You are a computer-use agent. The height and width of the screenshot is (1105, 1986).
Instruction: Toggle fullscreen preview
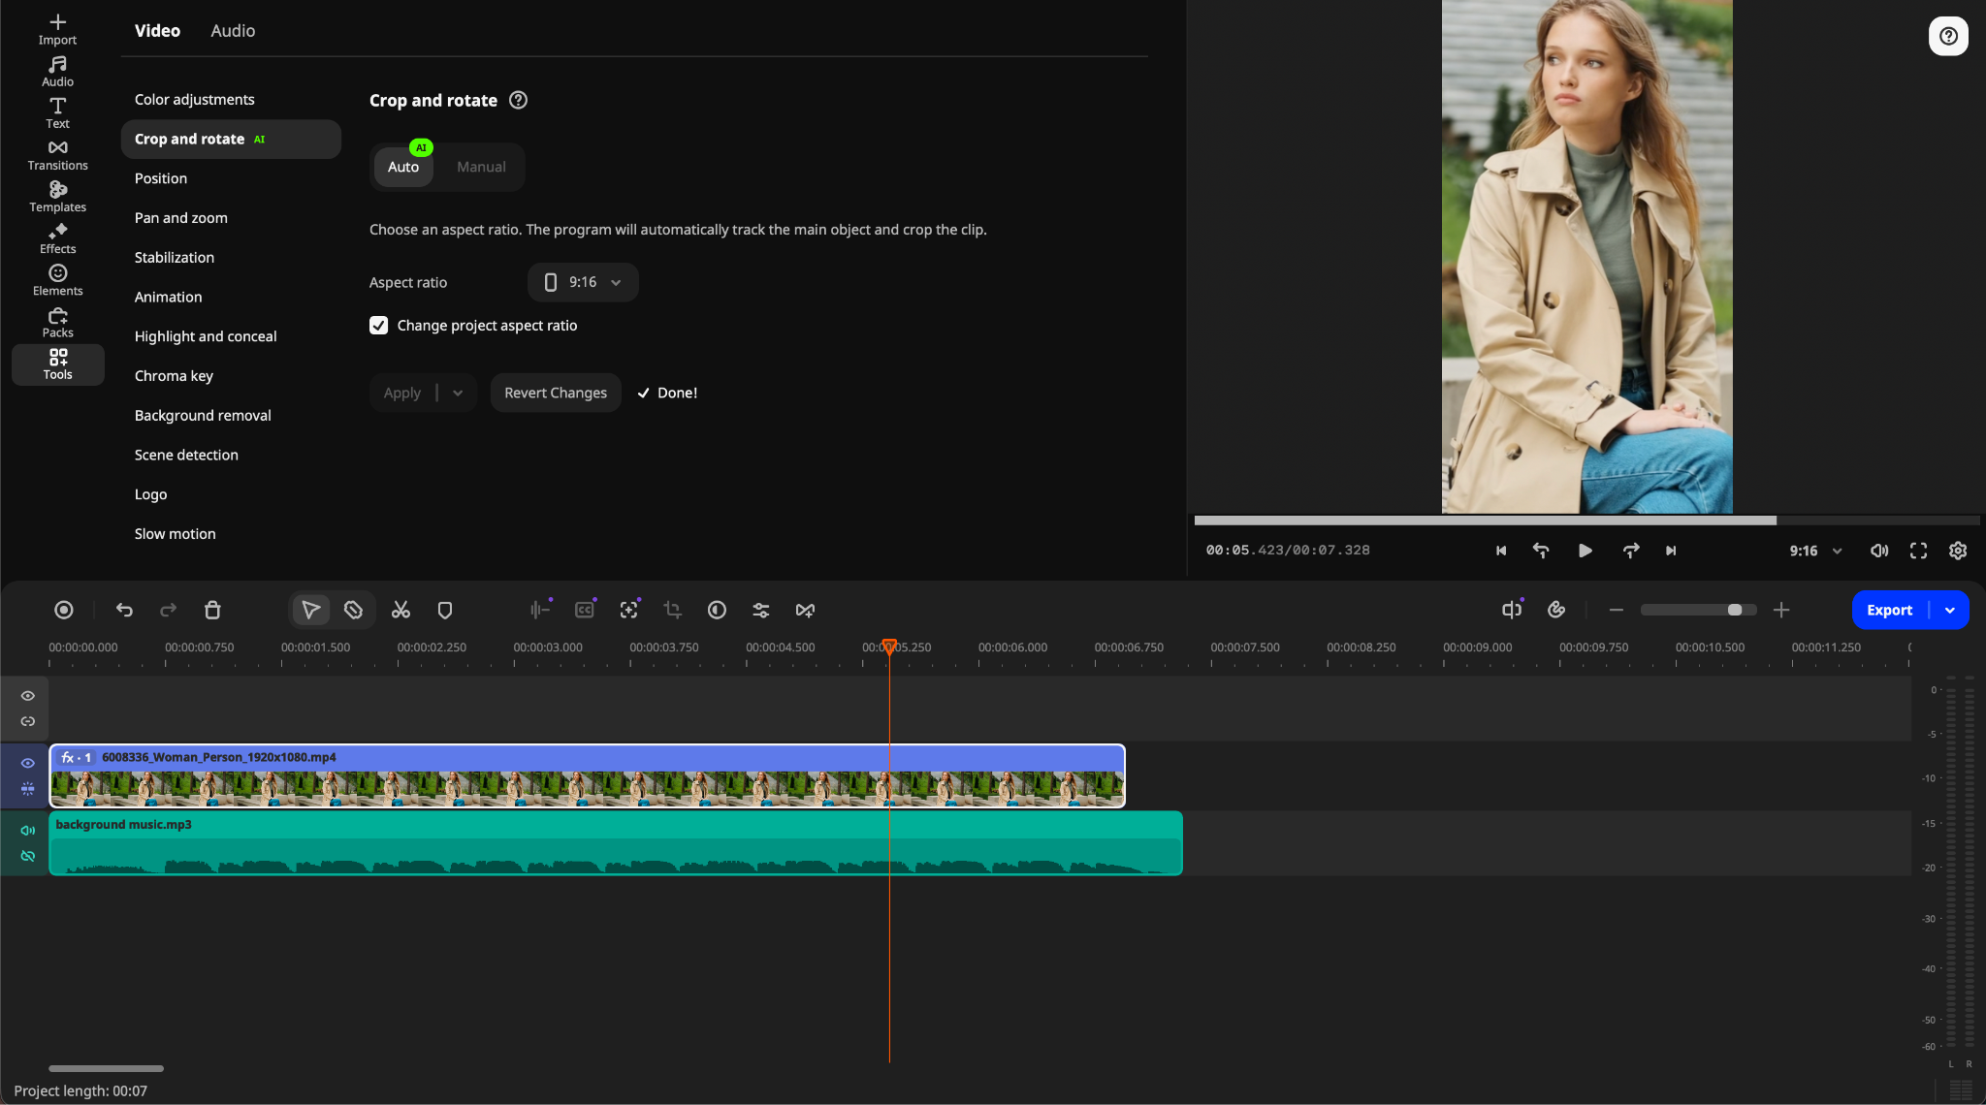(x=1918, y=551)
